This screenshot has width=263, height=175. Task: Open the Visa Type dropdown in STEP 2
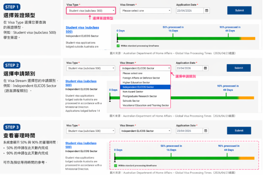91,68
